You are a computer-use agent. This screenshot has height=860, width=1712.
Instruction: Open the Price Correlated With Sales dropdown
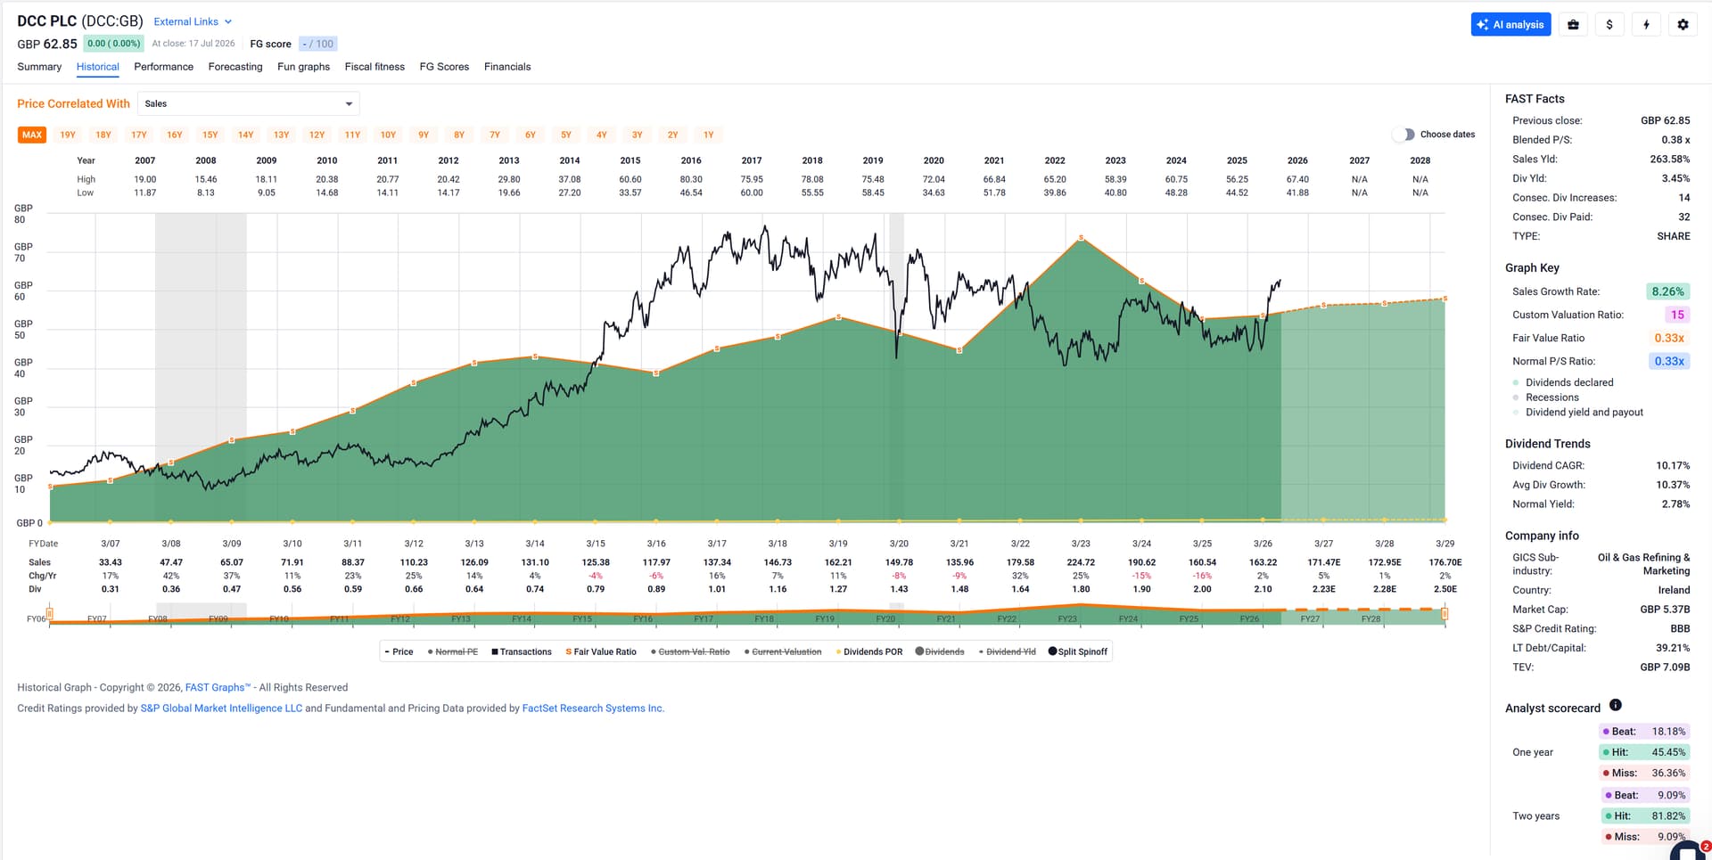[249, 103]
